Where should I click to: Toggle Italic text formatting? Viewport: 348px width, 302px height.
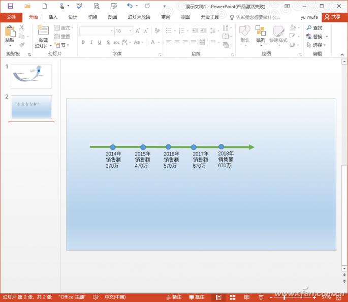click(x=90, y=42)
